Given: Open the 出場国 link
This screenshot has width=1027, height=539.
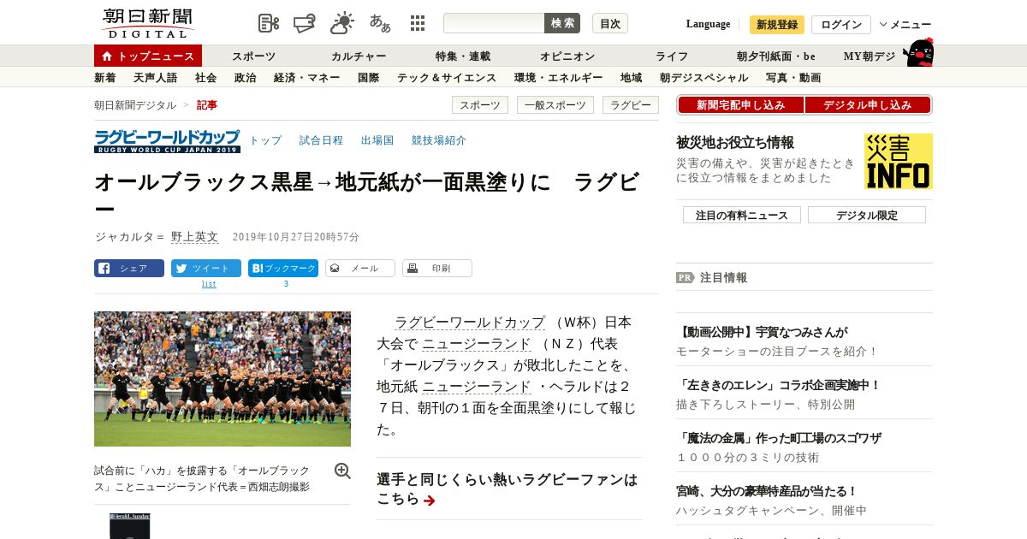Looking at the screenshot, I should [377, 140].
